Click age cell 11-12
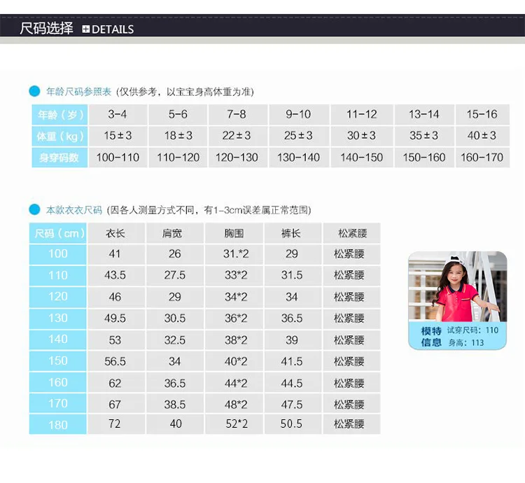525x483 pixels. (x=362, y=115)
